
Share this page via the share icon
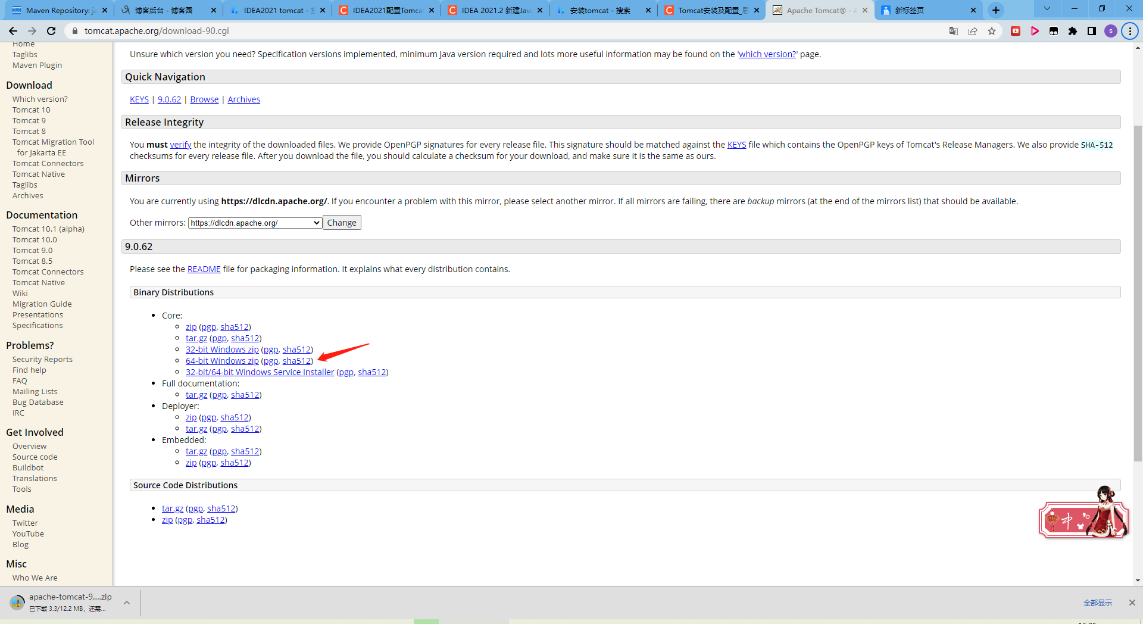click(973, 31)
